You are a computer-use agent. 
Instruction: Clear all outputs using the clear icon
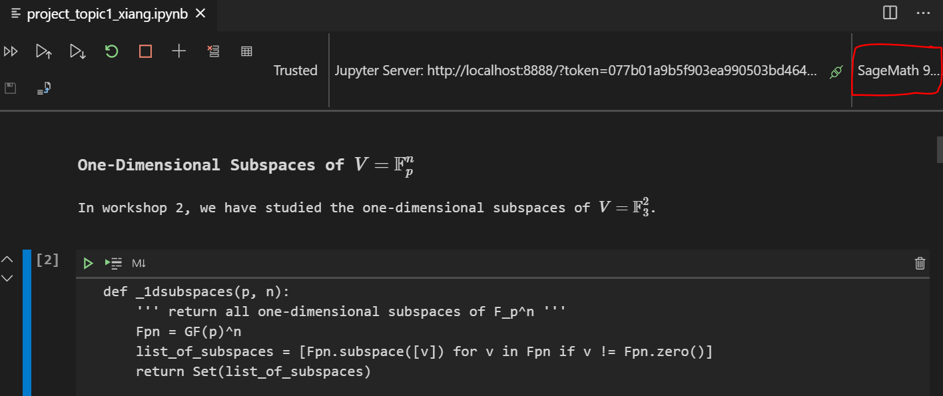pyautogui.click(x=213, y=51)
